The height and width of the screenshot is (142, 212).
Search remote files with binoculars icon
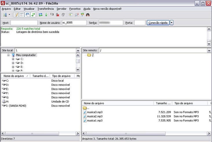click(x=88, y=14)
